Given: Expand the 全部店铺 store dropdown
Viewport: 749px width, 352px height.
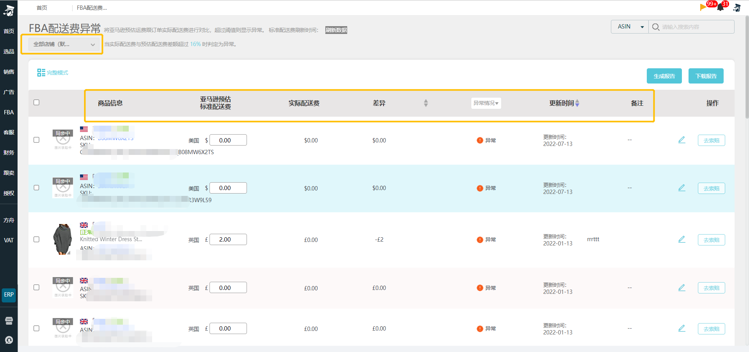Looking at the screenshot, I should (64, 44).
